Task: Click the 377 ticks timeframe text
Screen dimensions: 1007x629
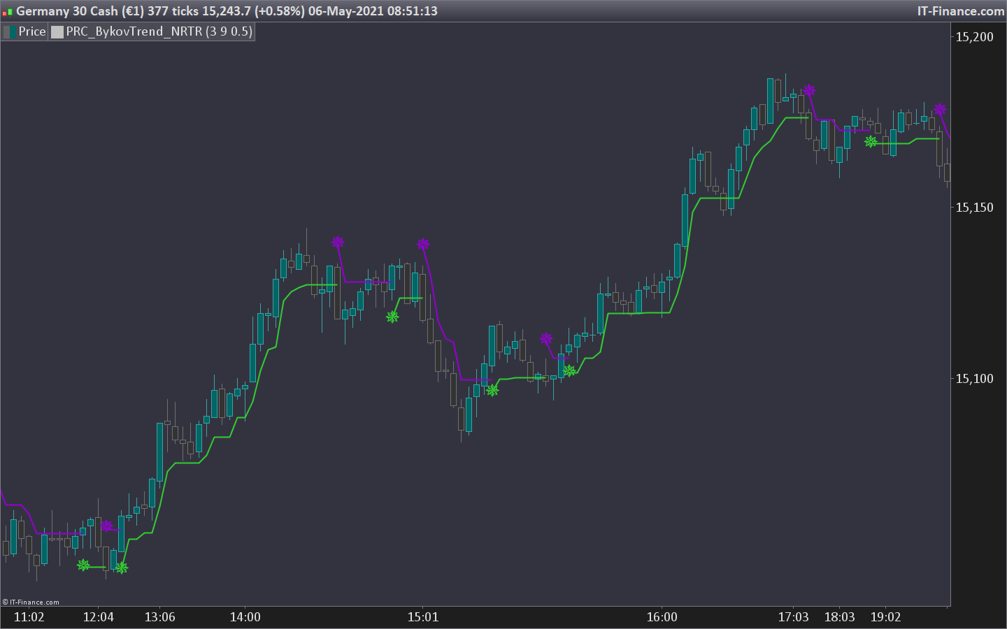Action: click(173, 11)
